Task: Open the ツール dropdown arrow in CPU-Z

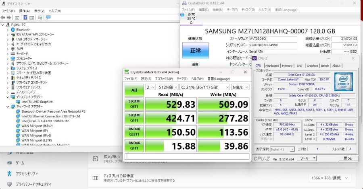Action: 314,158
